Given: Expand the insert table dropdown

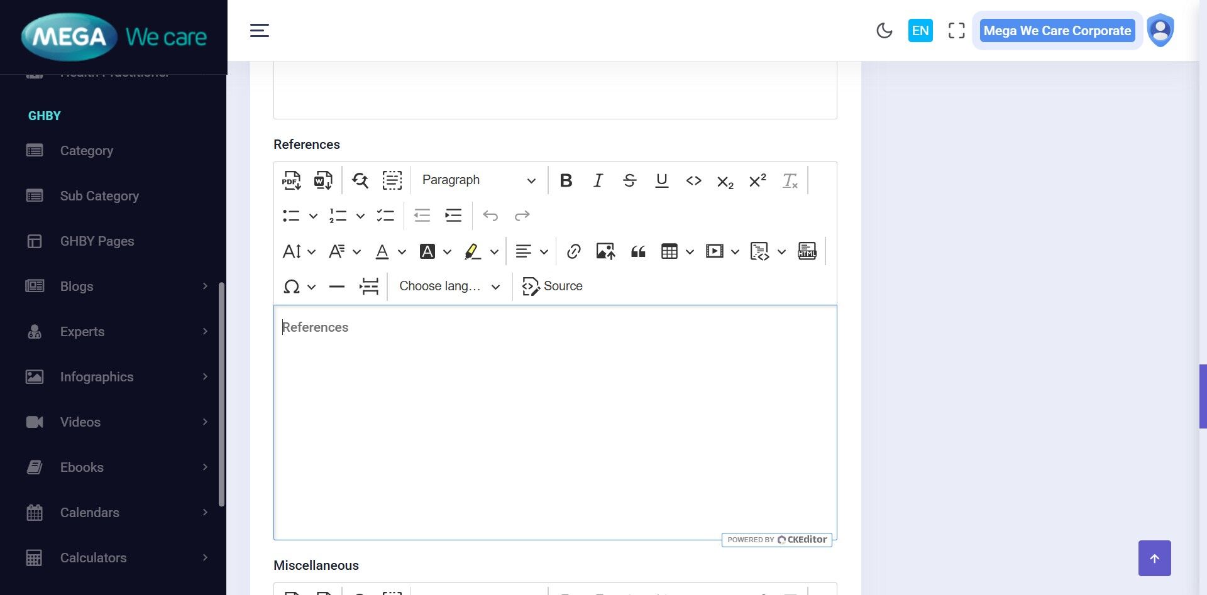Looking at the screenshot, I should pyautogui.click(x=690, y=252).
